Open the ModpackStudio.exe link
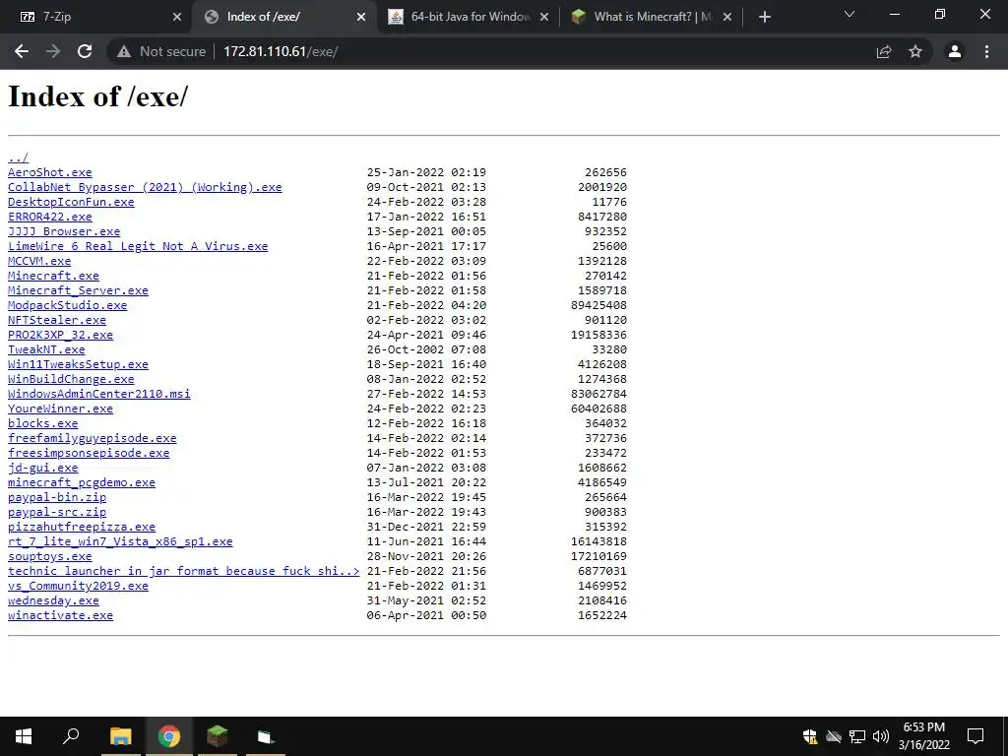The image size is (1008, 756). [x=68, y=305]
